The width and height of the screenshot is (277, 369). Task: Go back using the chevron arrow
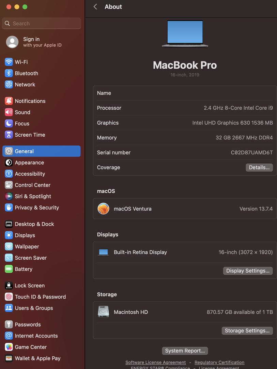(x=95, y=6)
